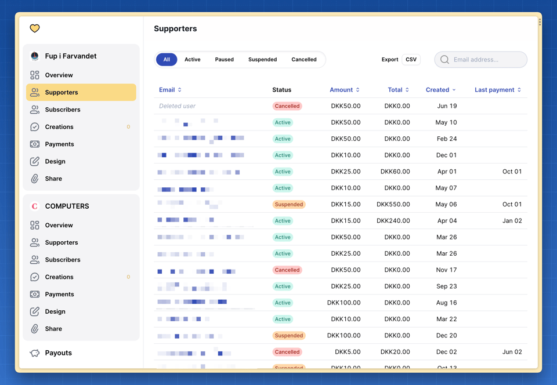This screenshot has width=557, height=385.
Task: Open Payments icon under COMPUTERS
Action: pyautogui.click(x=34, y=294)
